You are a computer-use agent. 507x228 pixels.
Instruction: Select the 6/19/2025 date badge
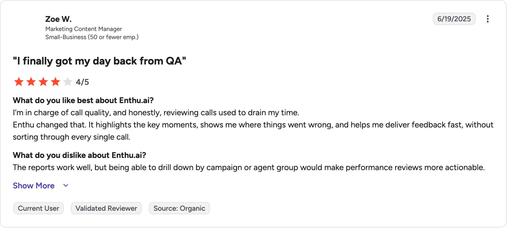[x=454, y=19]
